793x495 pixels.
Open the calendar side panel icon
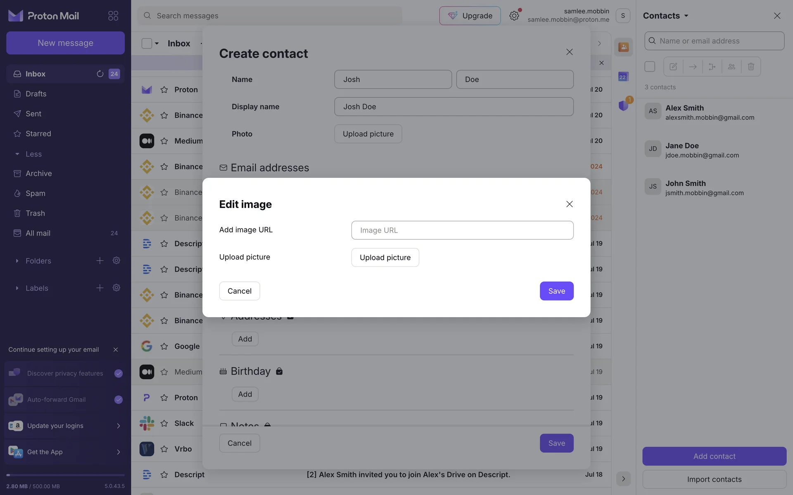[x=623, y=77]
